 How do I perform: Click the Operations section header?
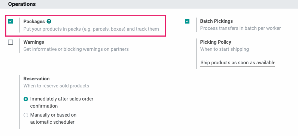[22, 4]
